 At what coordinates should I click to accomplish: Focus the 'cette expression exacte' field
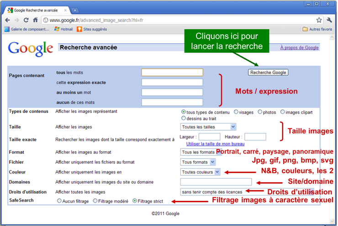tap(172, 82)
